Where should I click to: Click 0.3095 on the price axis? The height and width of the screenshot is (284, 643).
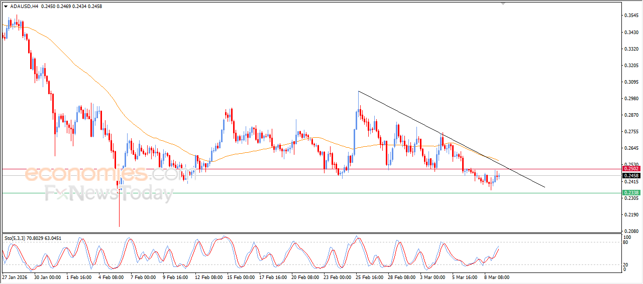click(631, 82)
